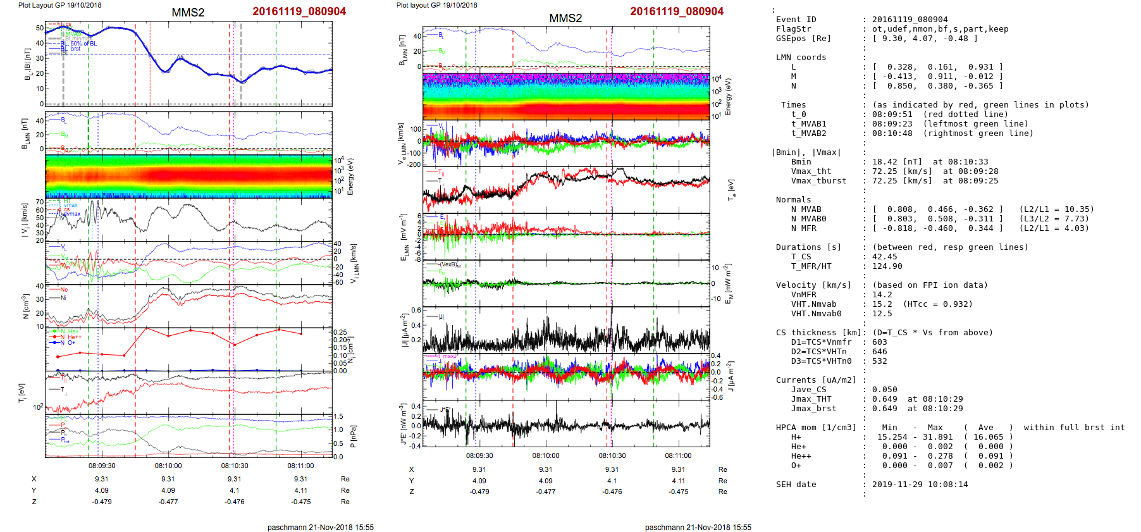Click the 08:11:00 time tick under the right plot
The width and height of the screenshot is (1141, 532).
point(678,455)
